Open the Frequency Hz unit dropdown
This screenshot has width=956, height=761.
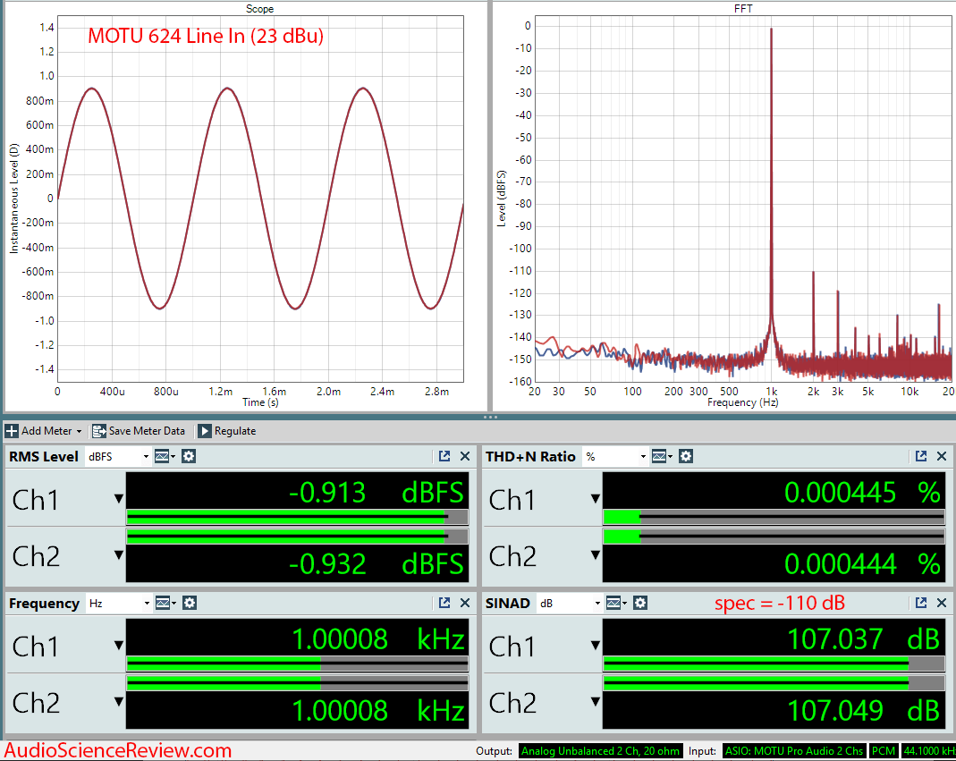(x=118, y=604)
